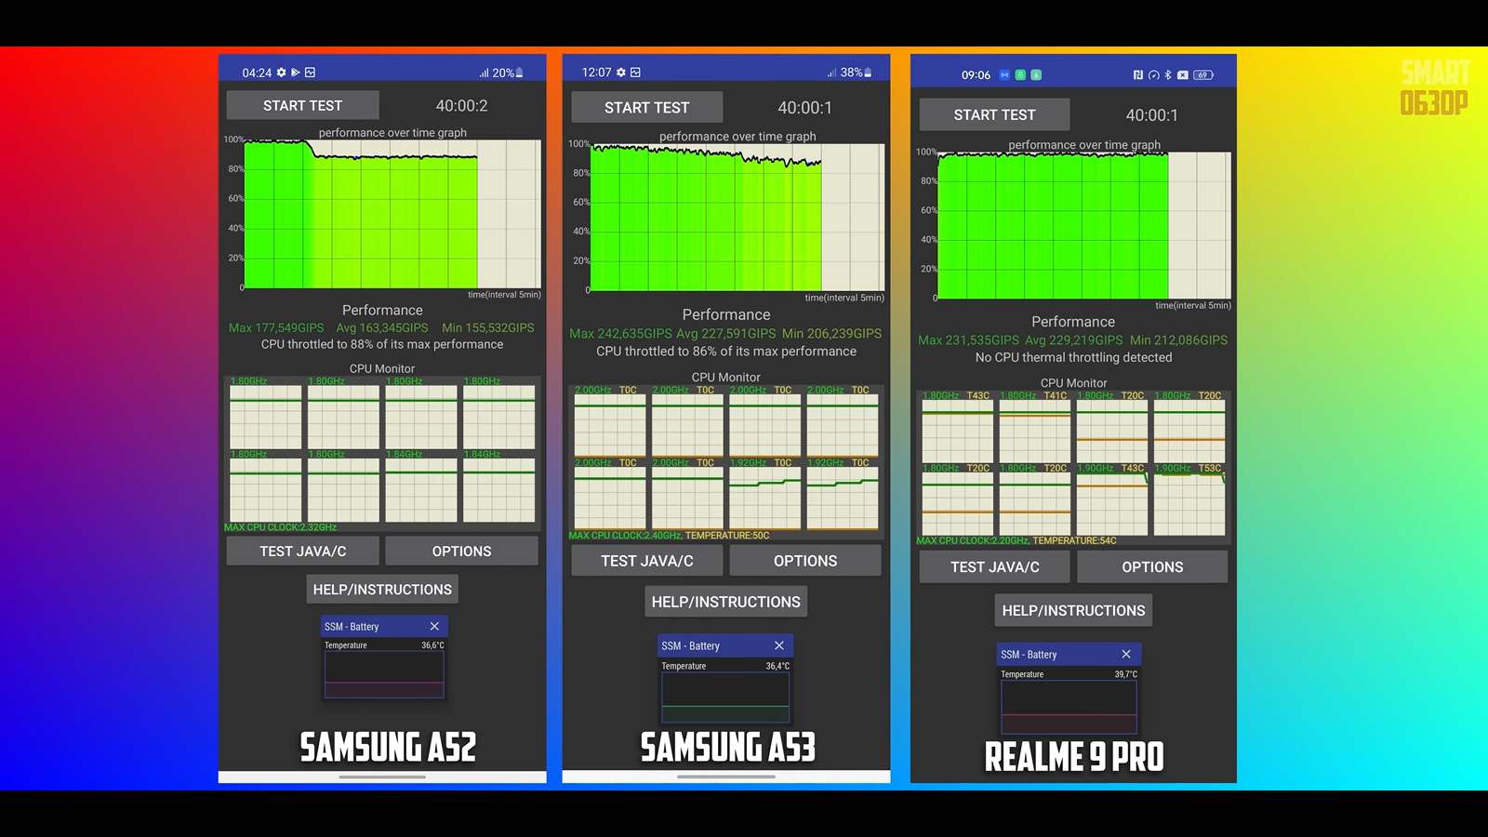The width and height of the screenshot is (1488, 837).
Task: Tap 'Max 231,535GIPS' on Realme 9 Pro
Action: 968,340
